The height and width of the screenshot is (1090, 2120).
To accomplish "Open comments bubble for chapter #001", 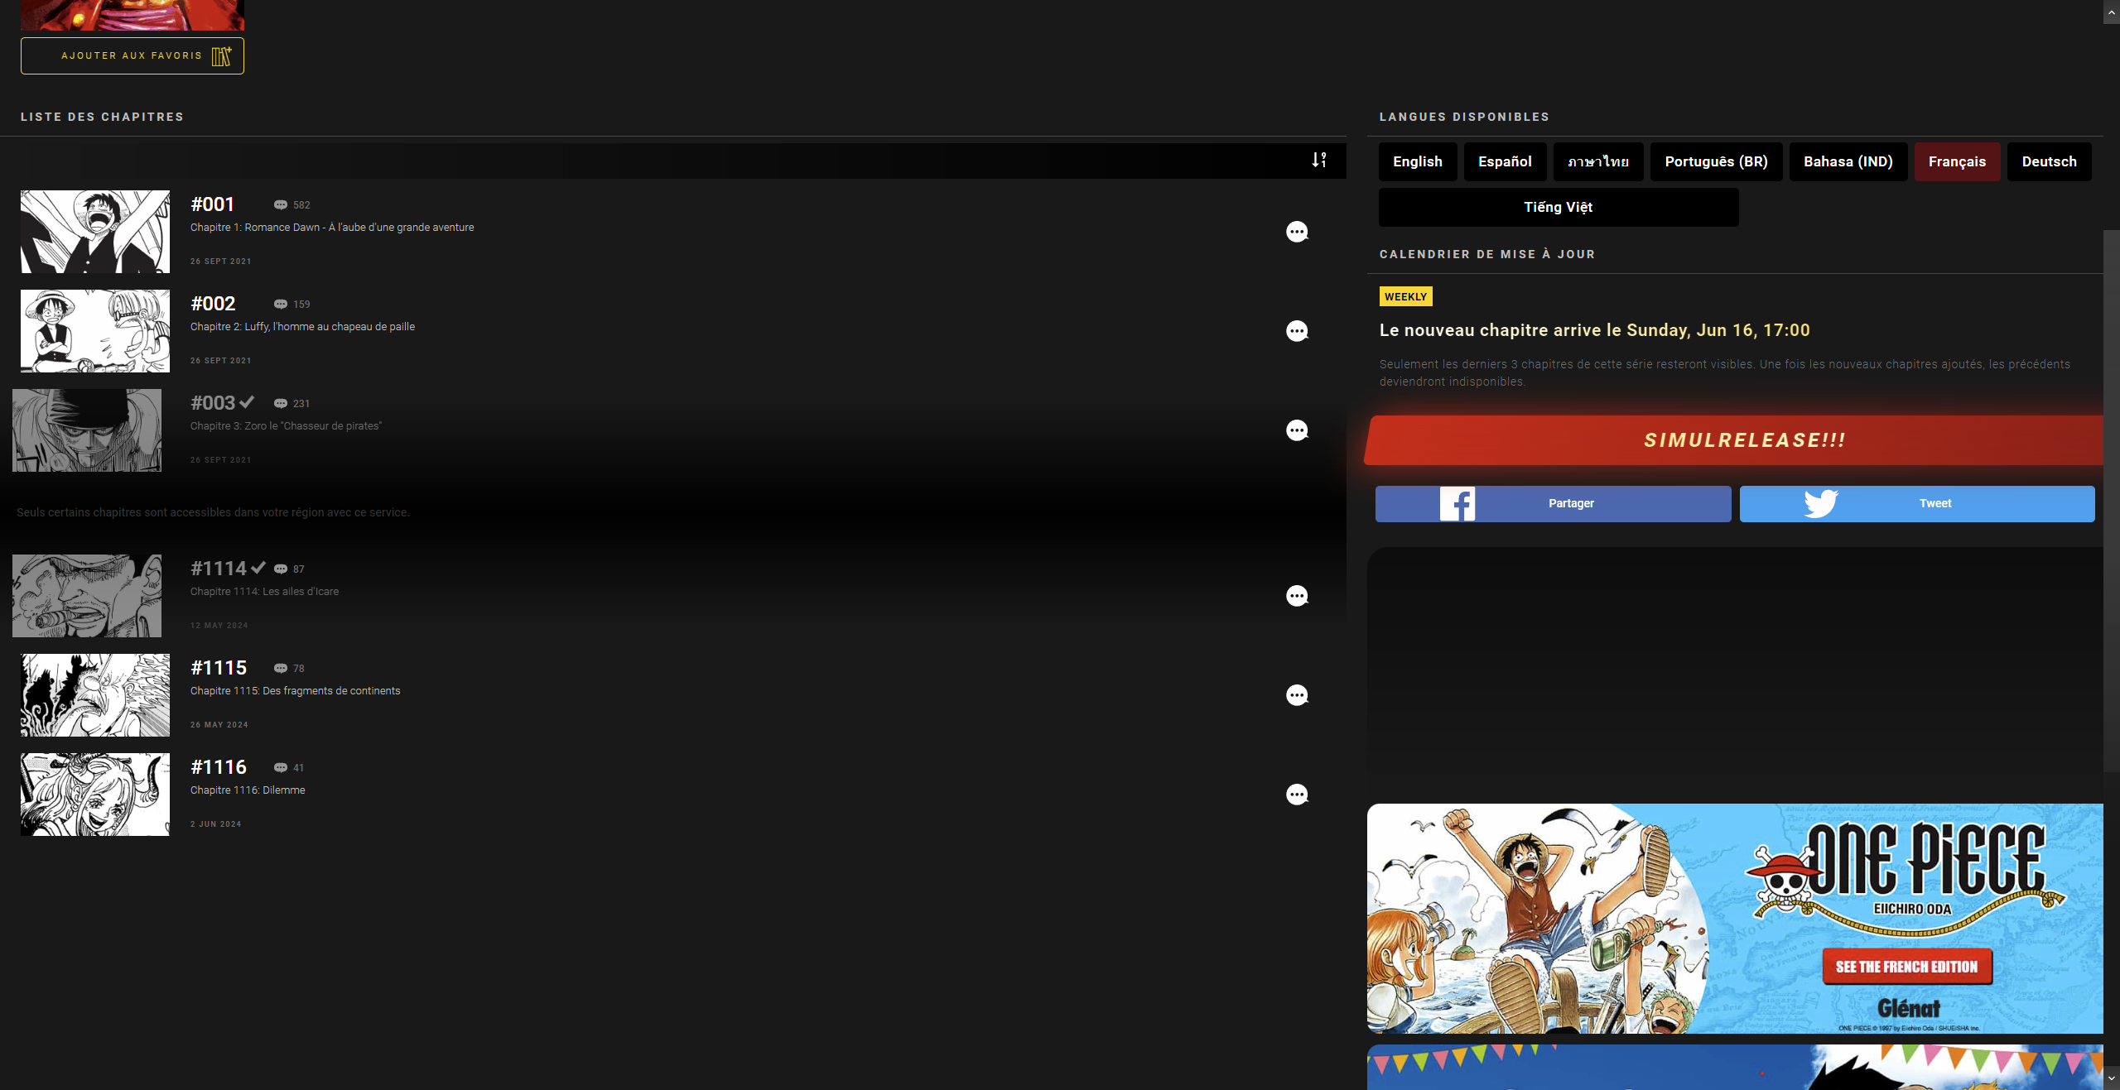I will (x=1297, y=232).
